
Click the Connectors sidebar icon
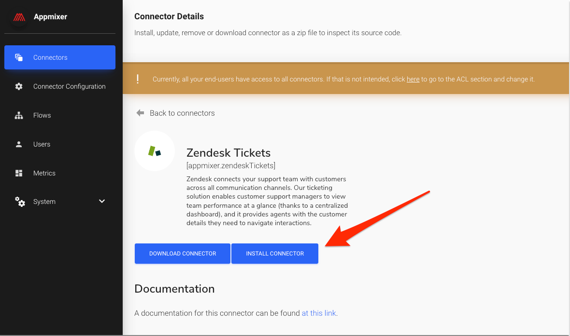click(19, 57)
